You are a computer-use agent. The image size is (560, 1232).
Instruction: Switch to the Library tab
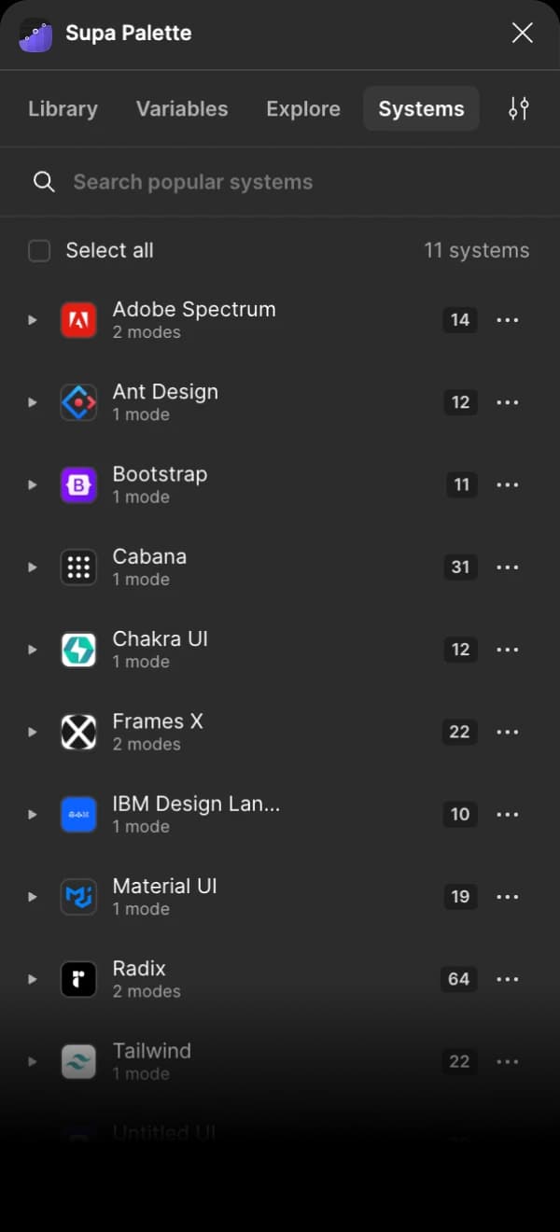pyautogui.click(x=63, y=108)
